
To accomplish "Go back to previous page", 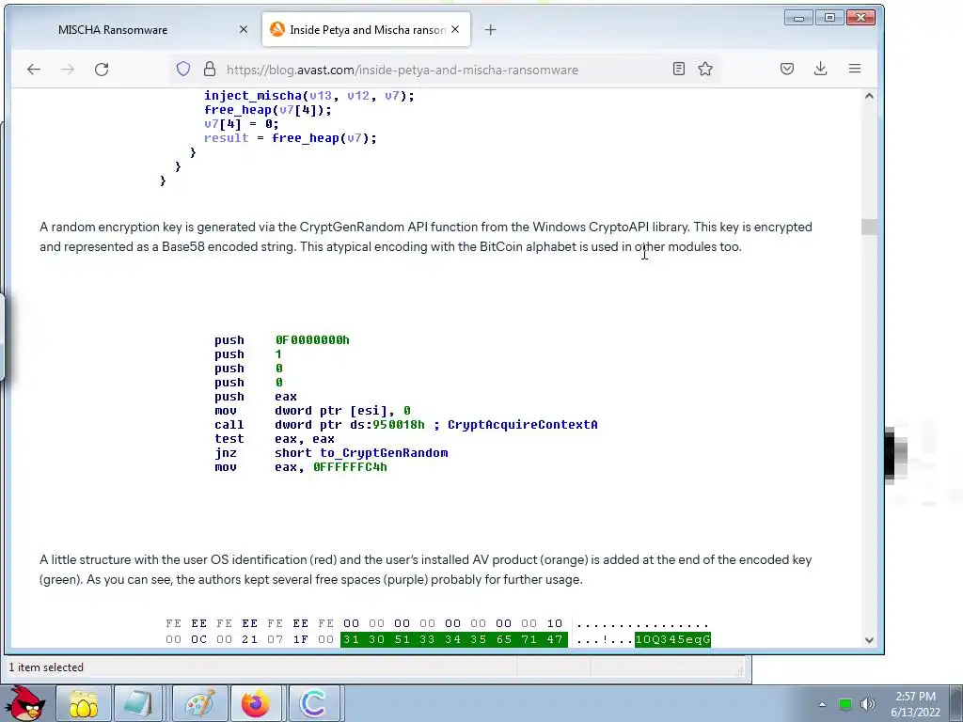I will click(x=34, y=70).
